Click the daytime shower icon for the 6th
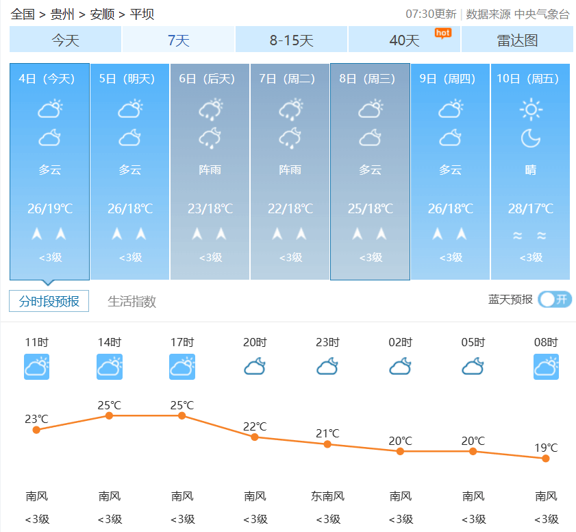 click(210, 110)
